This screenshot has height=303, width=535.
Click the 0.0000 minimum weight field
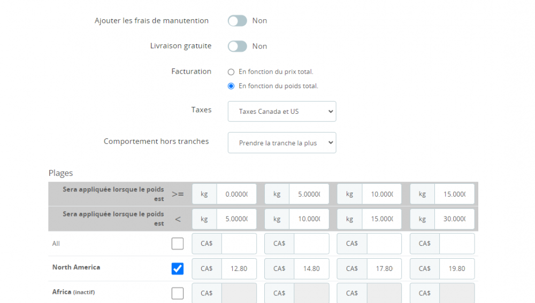pos(236,195)
